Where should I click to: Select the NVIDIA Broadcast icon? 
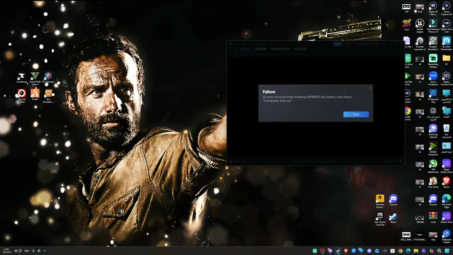pyautogui.click(x=433, y=149)
